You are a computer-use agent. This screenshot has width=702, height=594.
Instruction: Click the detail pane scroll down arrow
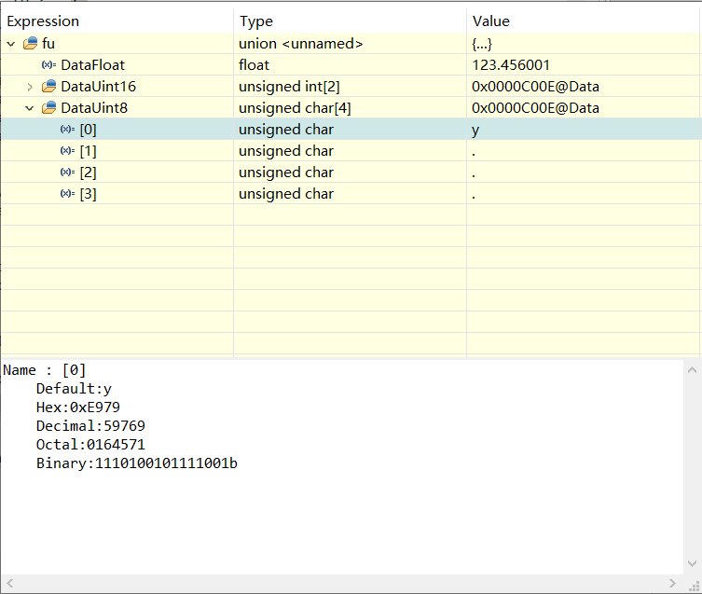click(692, 563)
